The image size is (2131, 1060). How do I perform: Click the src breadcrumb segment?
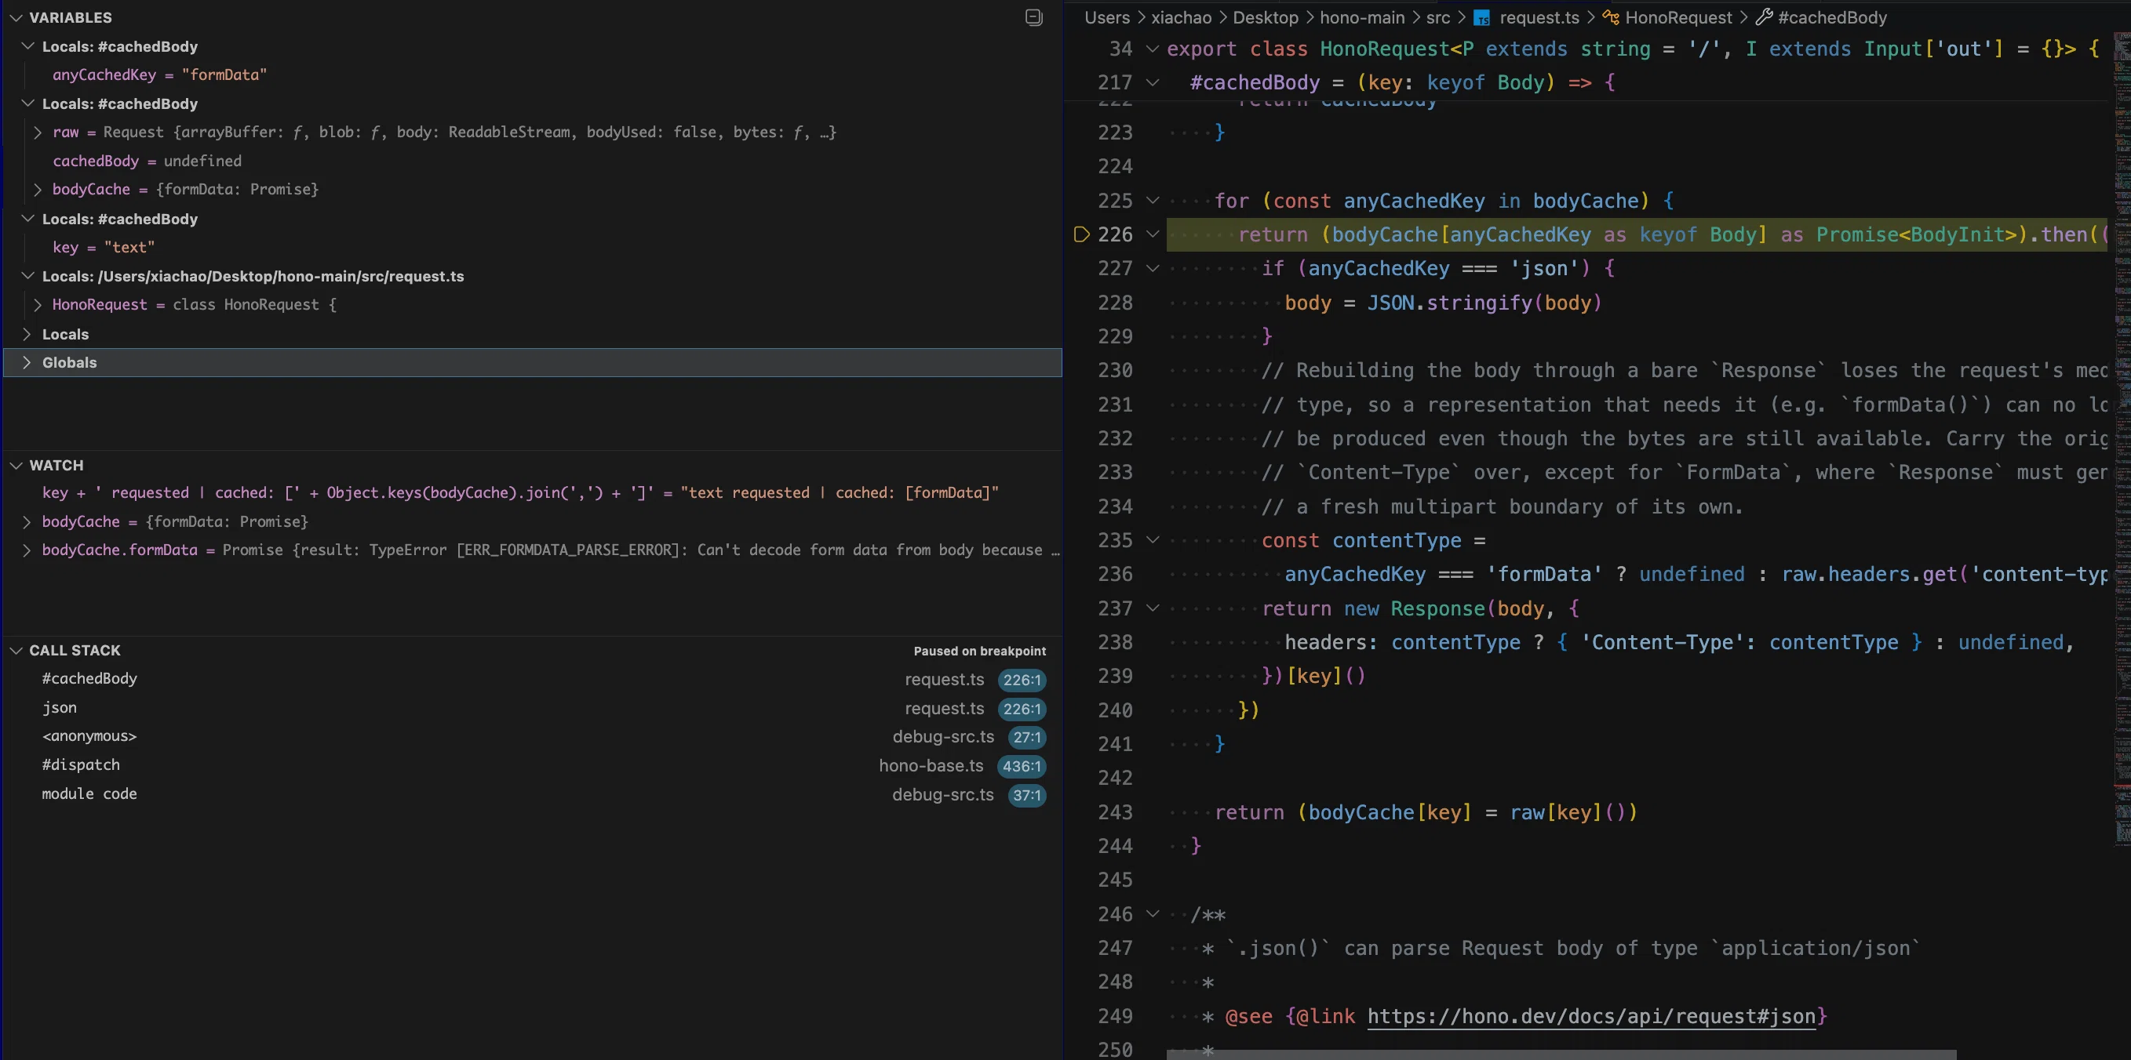1437,17
